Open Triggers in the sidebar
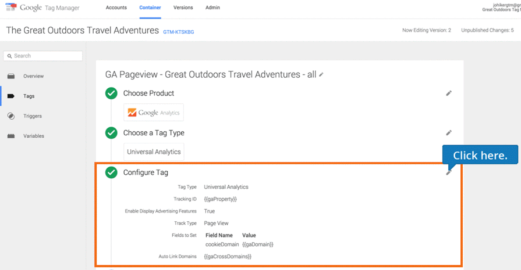 33,116
